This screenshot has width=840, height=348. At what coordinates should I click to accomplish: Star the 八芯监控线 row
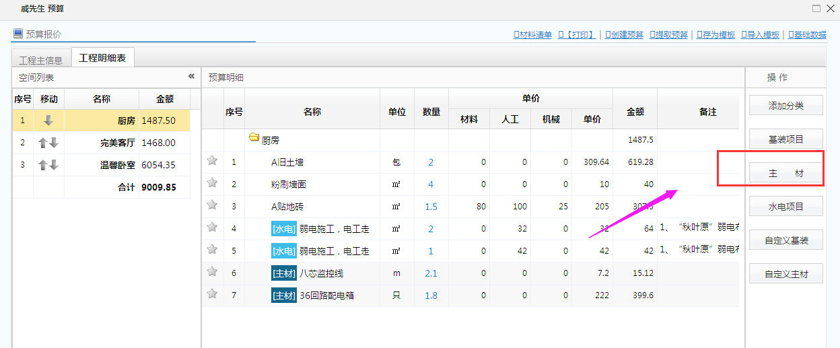(x=212, y=272)
